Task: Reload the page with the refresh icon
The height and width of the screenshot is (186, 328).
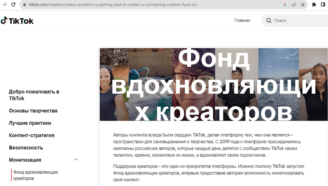Action: point(13,4)
